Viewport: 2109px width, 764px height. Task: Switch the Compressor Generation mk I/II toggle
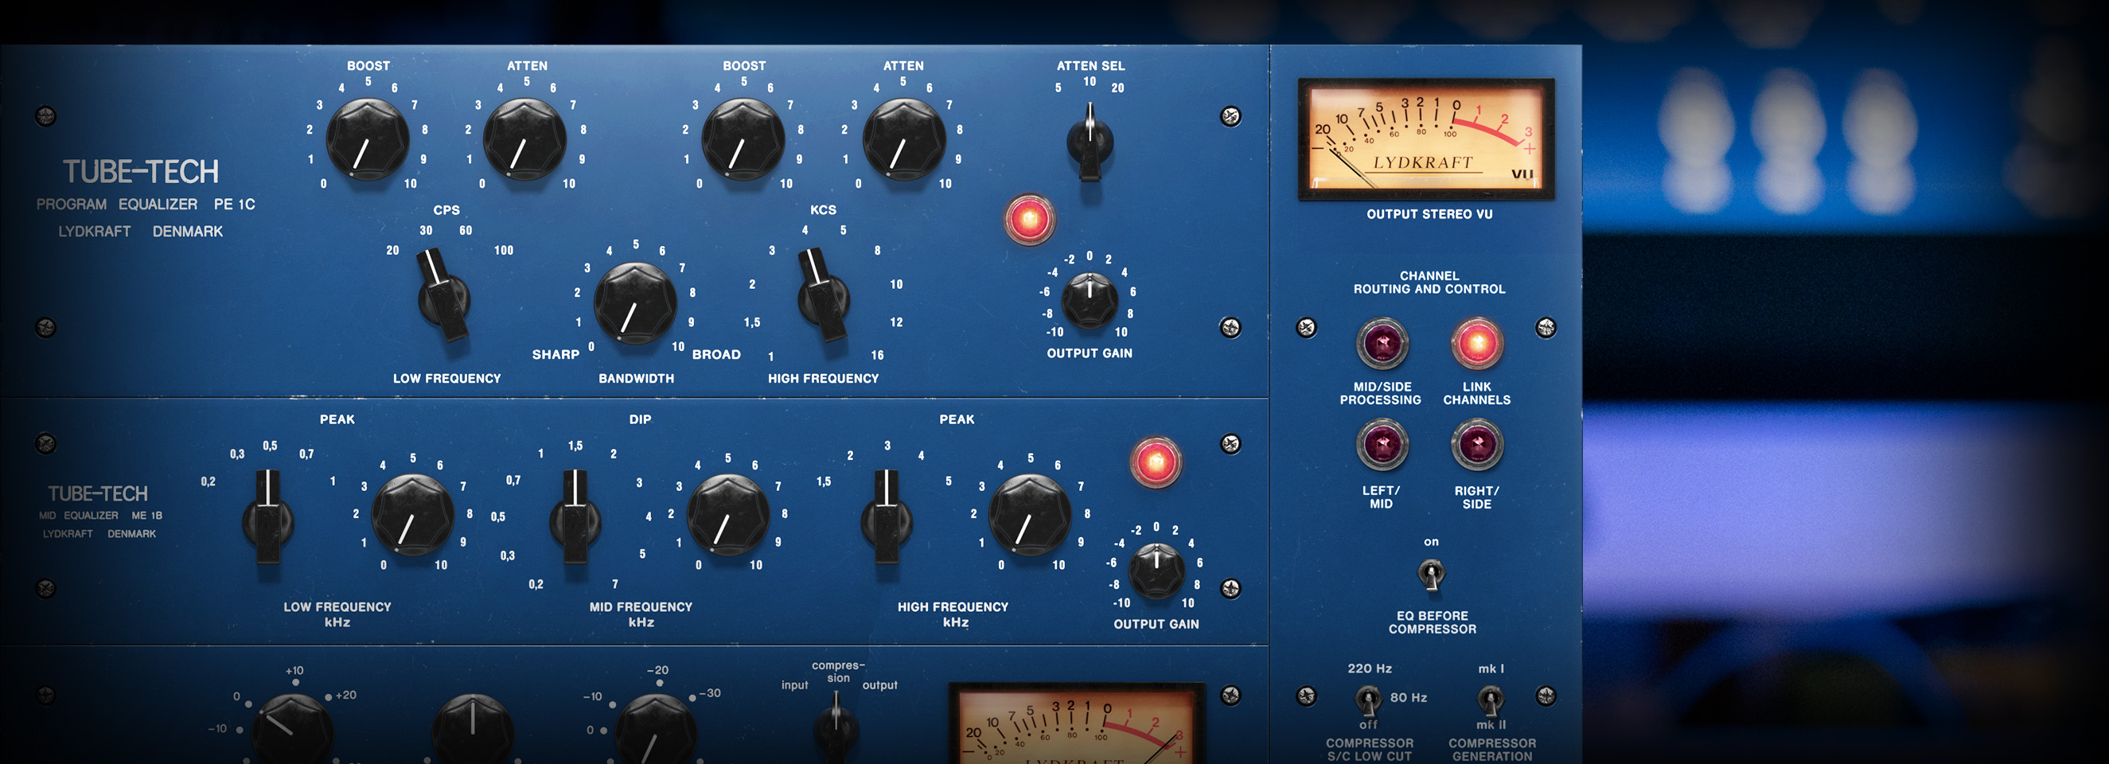tap(1490, 699)
